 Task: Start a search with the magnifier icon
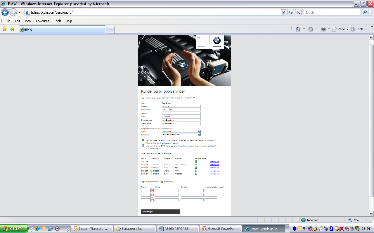click(365, 12)
